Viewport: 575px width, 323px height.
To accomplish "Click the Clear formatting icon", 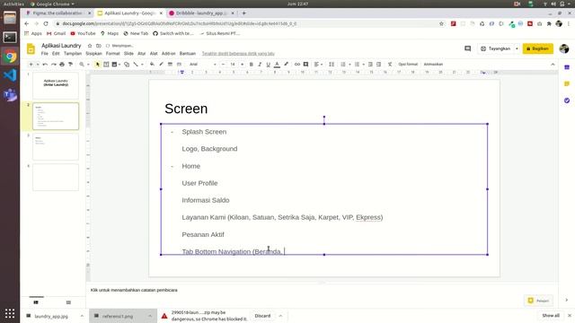I will pos(390,65).
